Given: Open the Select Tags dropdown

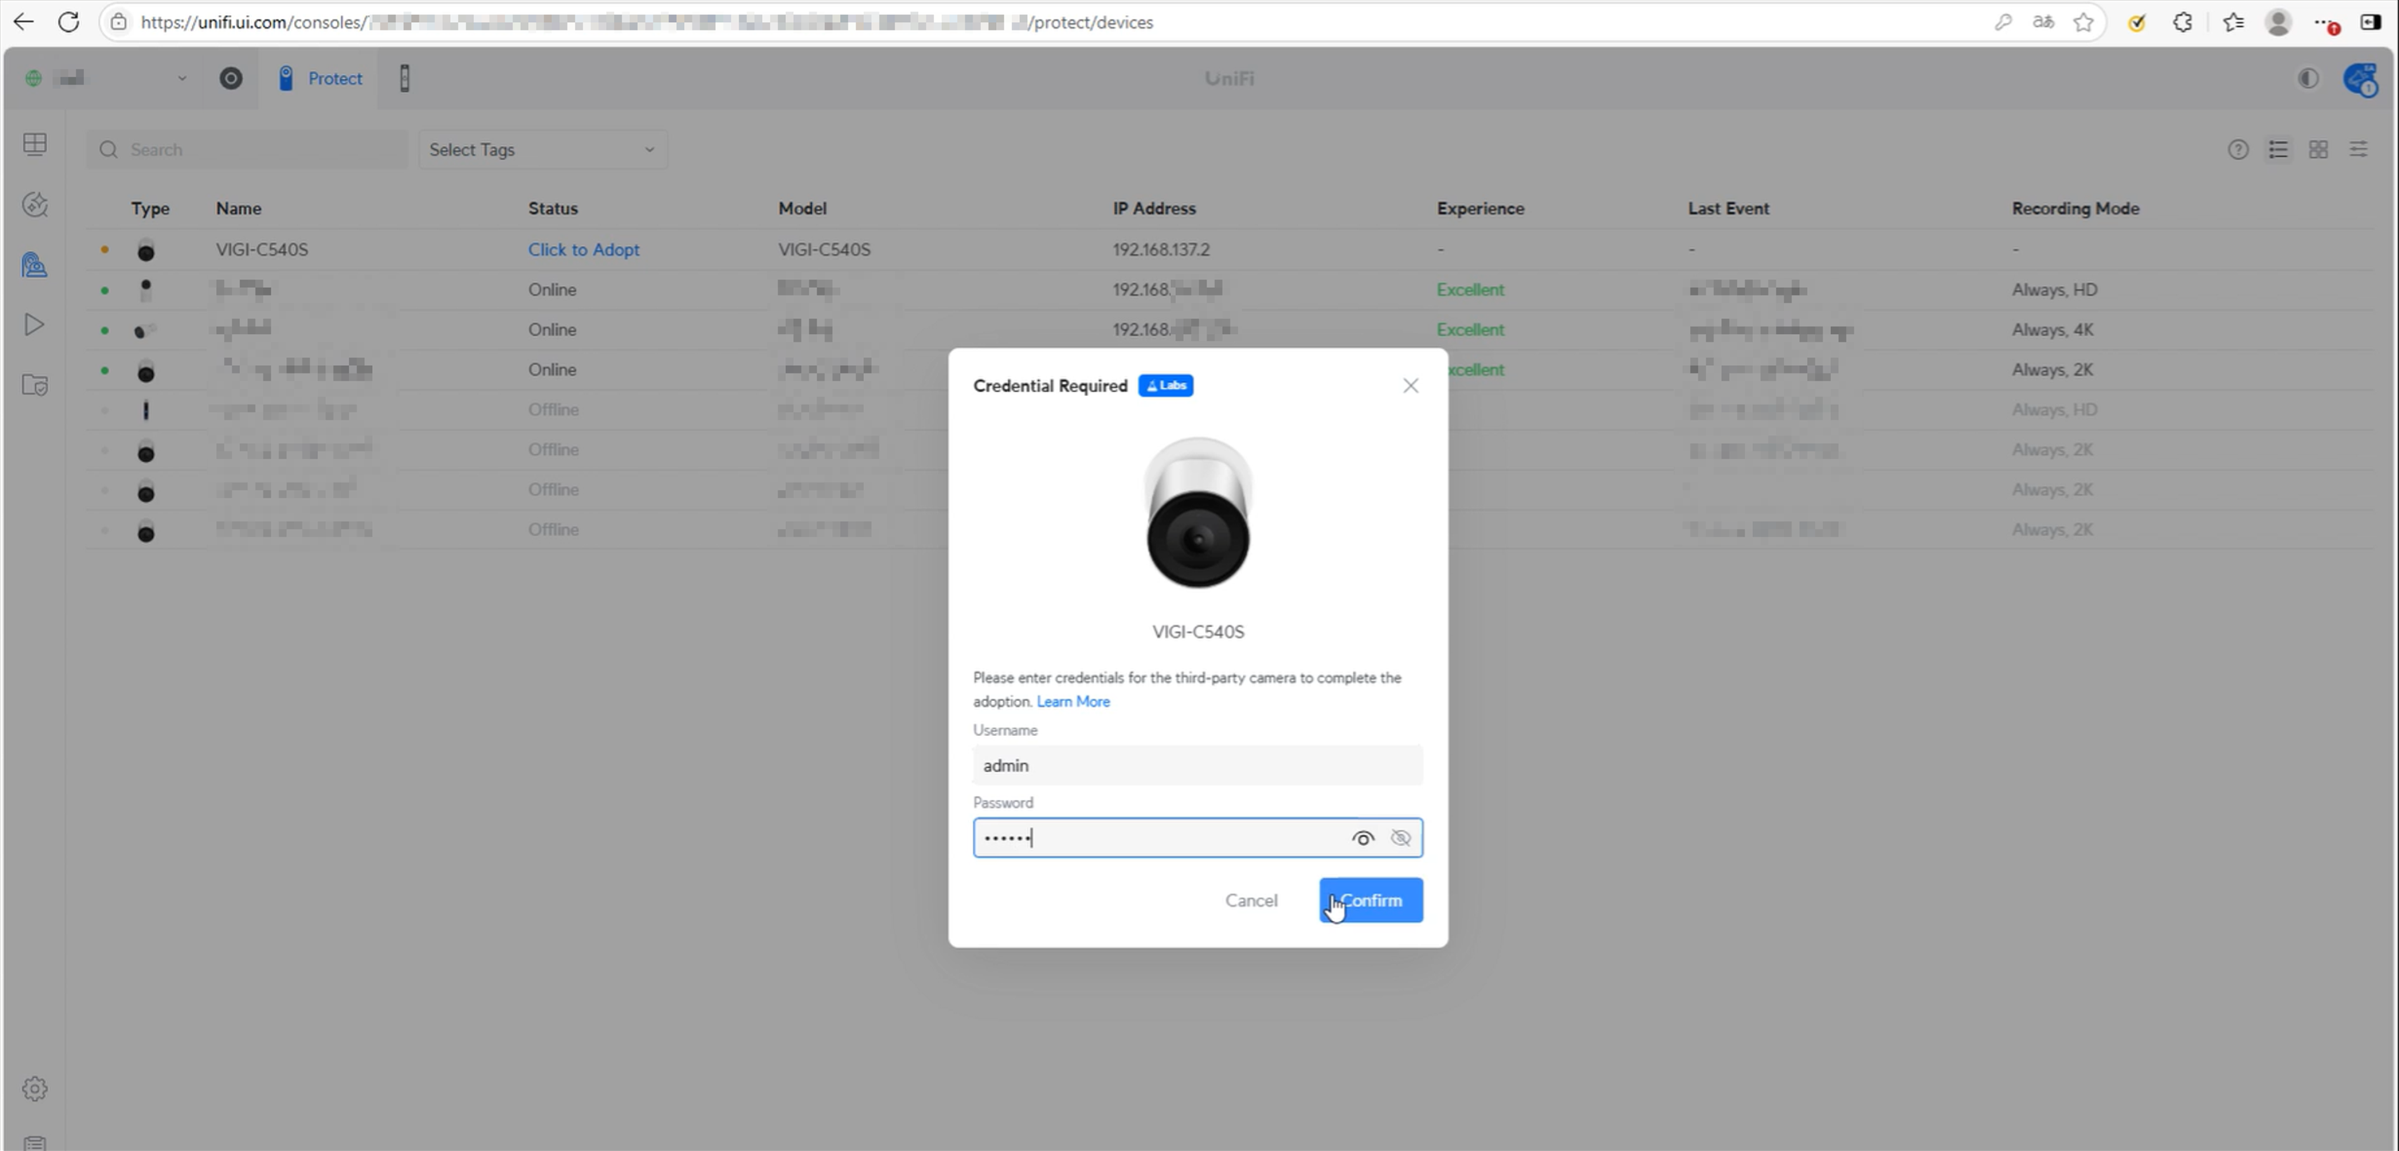Looking at the screenshot, I should click(542, 150).
